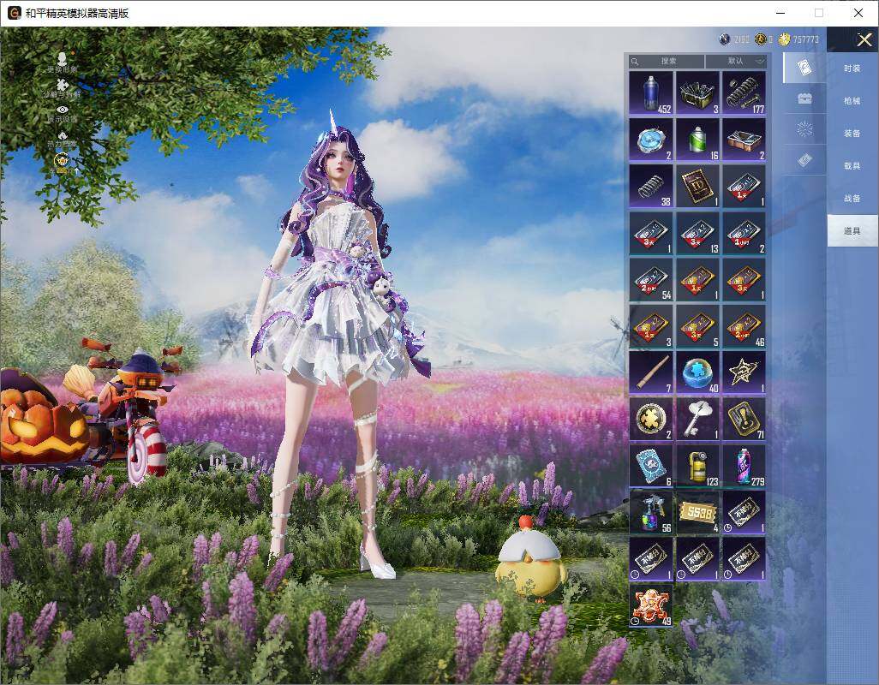This screenshot has width=879, height=685.
Task: Switch to the 载具 tab
Action: tap(852, 166)
